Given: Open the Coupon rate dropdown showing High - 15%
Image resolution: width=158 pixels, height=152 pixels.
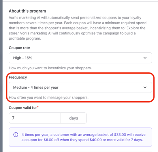Looking at the screenshot, I should point(80,58).
